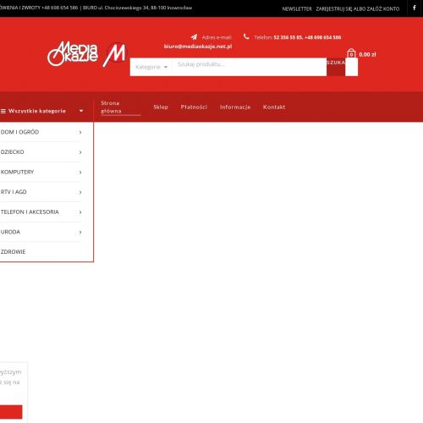
Task: Click the BIURO address text in top bar
Action: 137,8
